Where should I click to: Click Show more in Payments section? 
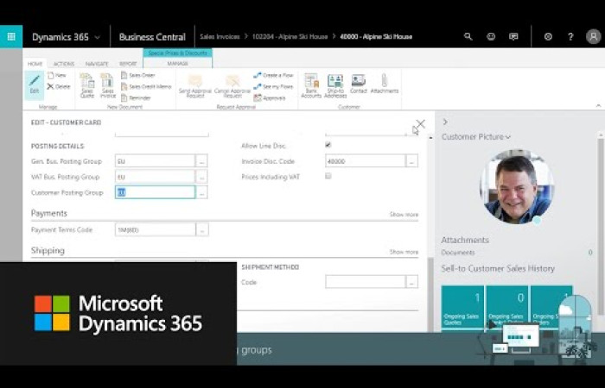click(404, 215)
